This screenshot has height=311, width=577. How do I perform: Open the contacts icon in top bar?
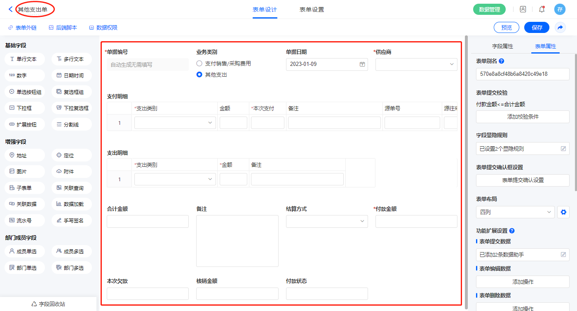click(x=523, y=9)
